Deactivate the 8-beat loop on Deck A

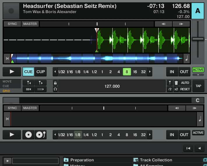coord(127,72)
